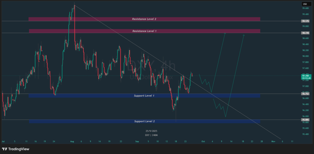Viewport: 314px width, 154px height.
Task: Click the Aug label on time axis
Action: pyautogui.click(x=72, y=141)
